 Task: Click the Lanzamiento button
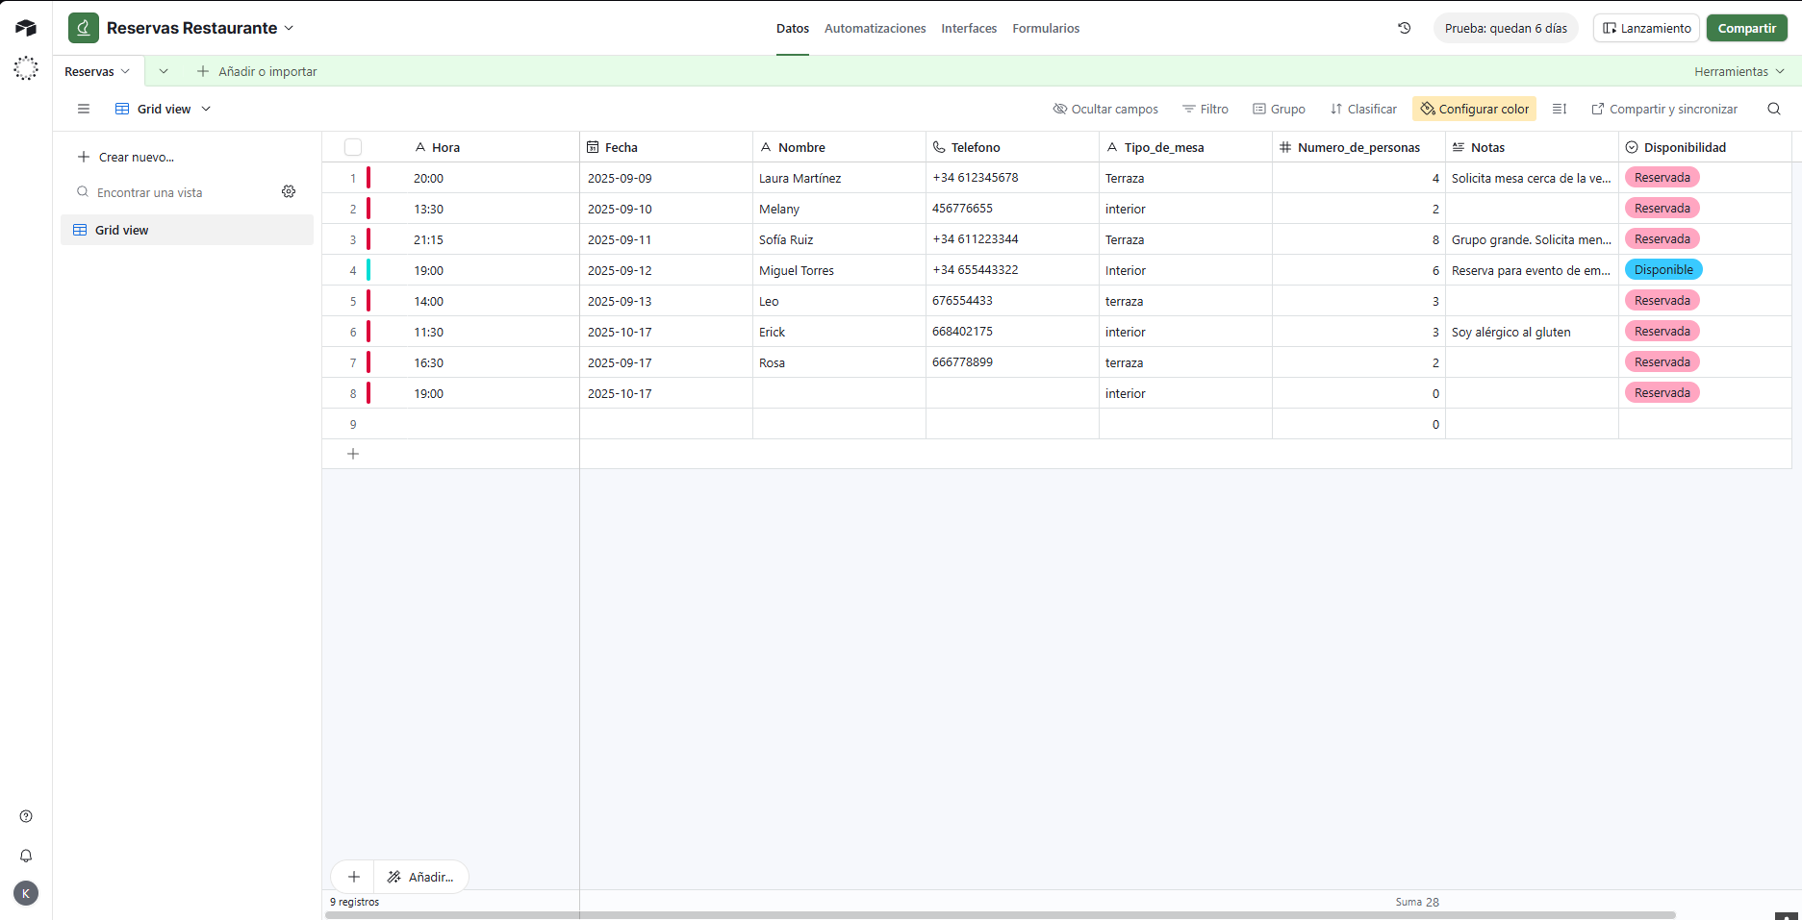1646,28
